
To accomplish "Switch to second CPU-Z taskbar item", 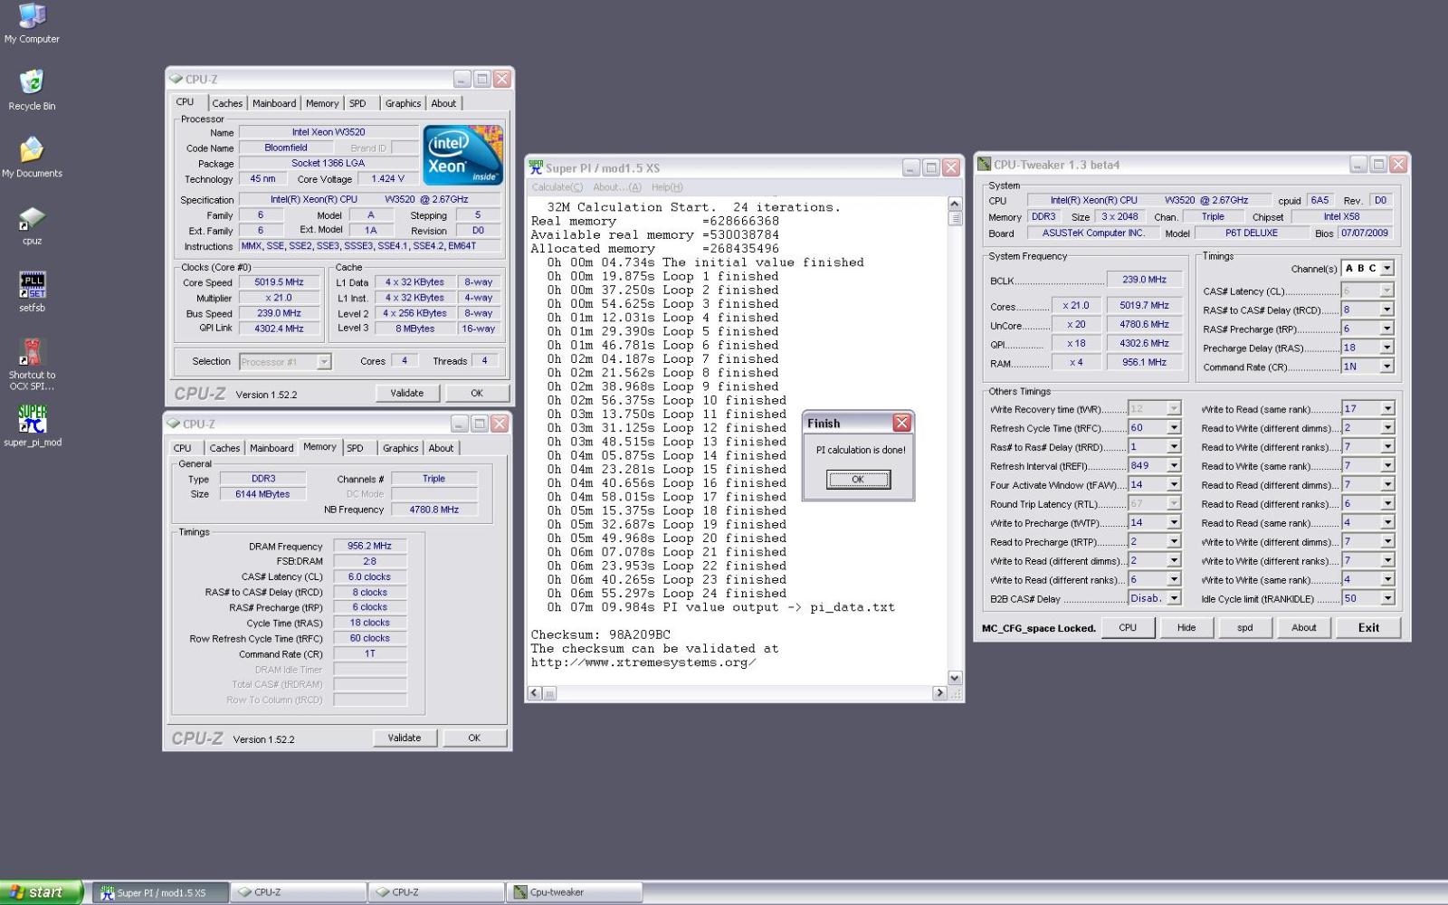I will tap(436, 892).
